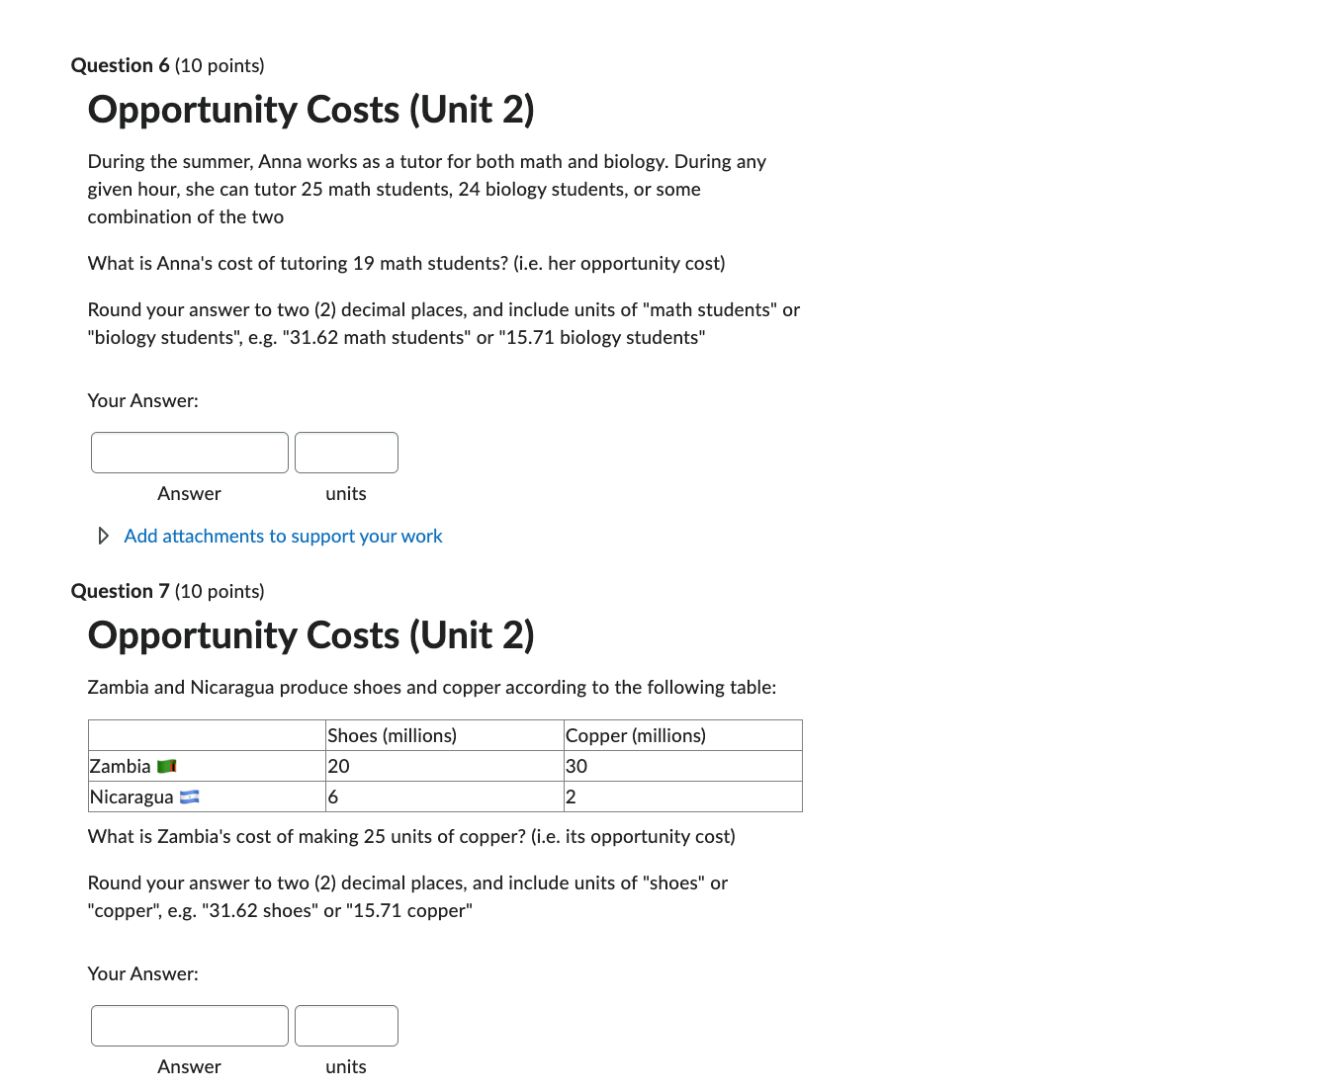Click the attachments disclosure arrow icon
1326x1090 pixels.
click(x=103, y=536)
